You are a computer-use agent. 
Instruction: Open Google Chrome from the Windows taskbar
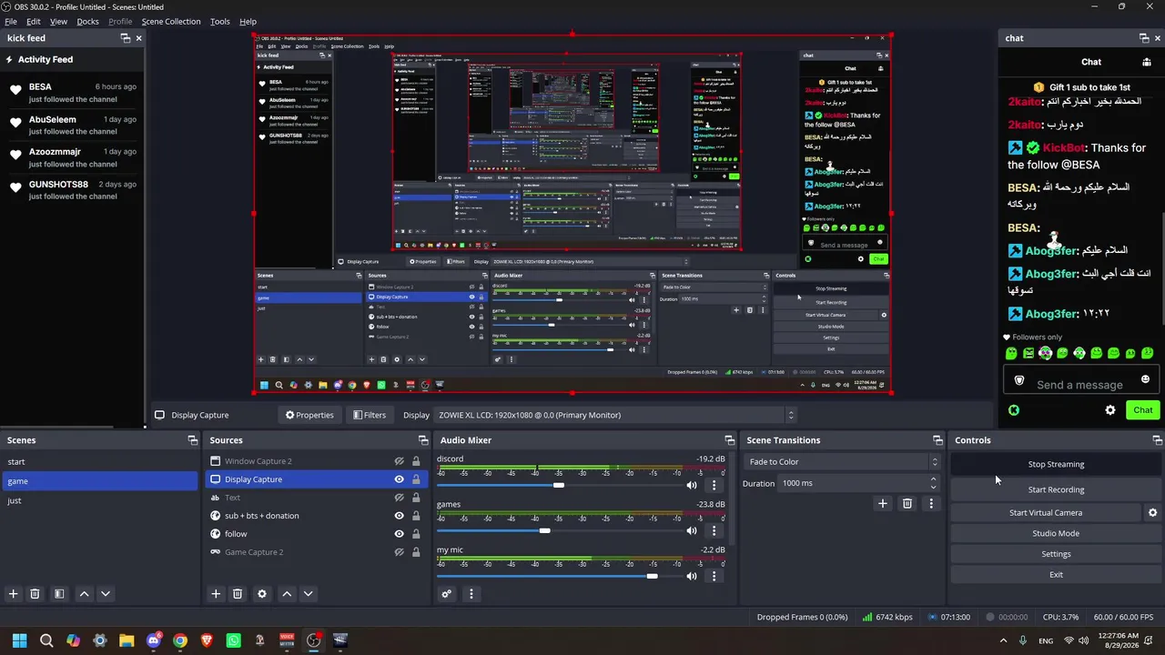(180, 640)
